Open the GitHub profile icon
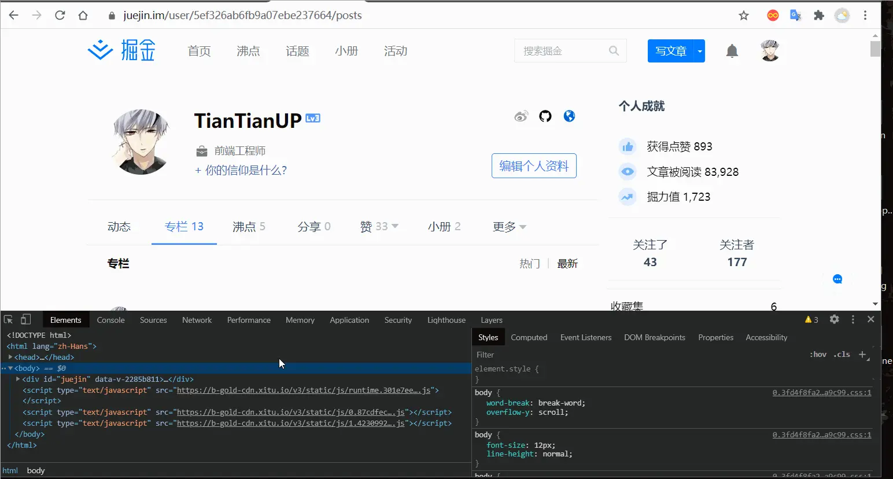This screenshot has height=479, width=893. point(545,116)
